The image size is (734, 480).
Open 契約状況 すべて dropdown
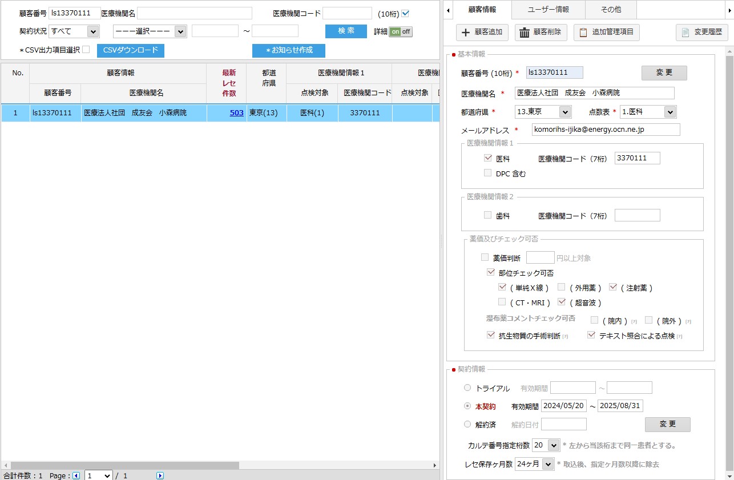[74, 31]
